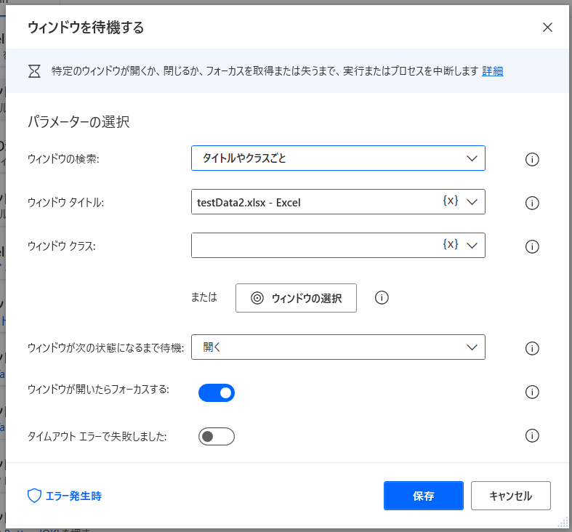This screenshot has width=572, height=532.
Task: Insert variable {x} in ウィンドウ タイトル field
Action: coord(450,201)
